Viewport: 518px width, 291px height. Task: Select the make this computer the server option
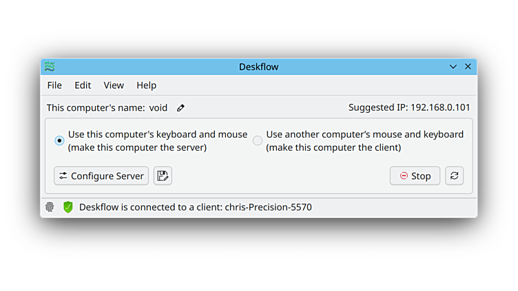[x=60, y=140]
